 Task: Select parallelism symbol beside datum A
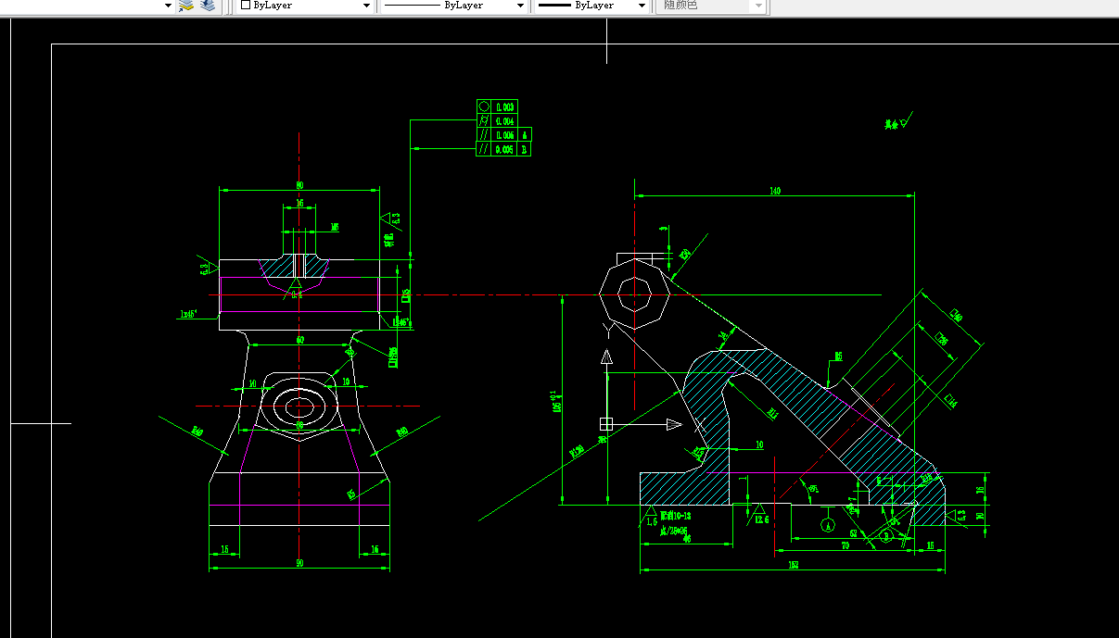[x=483, y=134]
